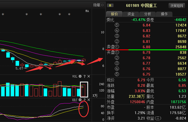
Task: Click the MA indicator label
Action: tap(87, 11)
